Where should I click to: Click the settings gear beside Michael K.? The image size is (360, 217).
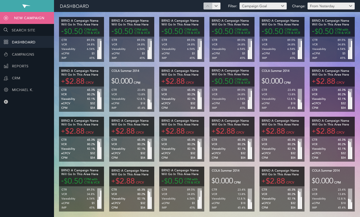(6, 90)
